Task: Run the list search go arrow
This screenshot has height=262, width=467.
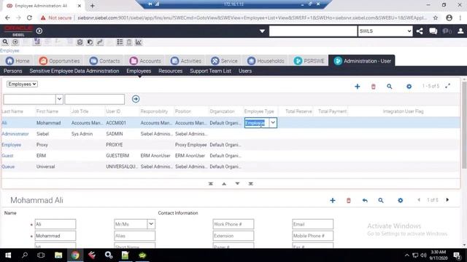Action: [x=136, y=99]
